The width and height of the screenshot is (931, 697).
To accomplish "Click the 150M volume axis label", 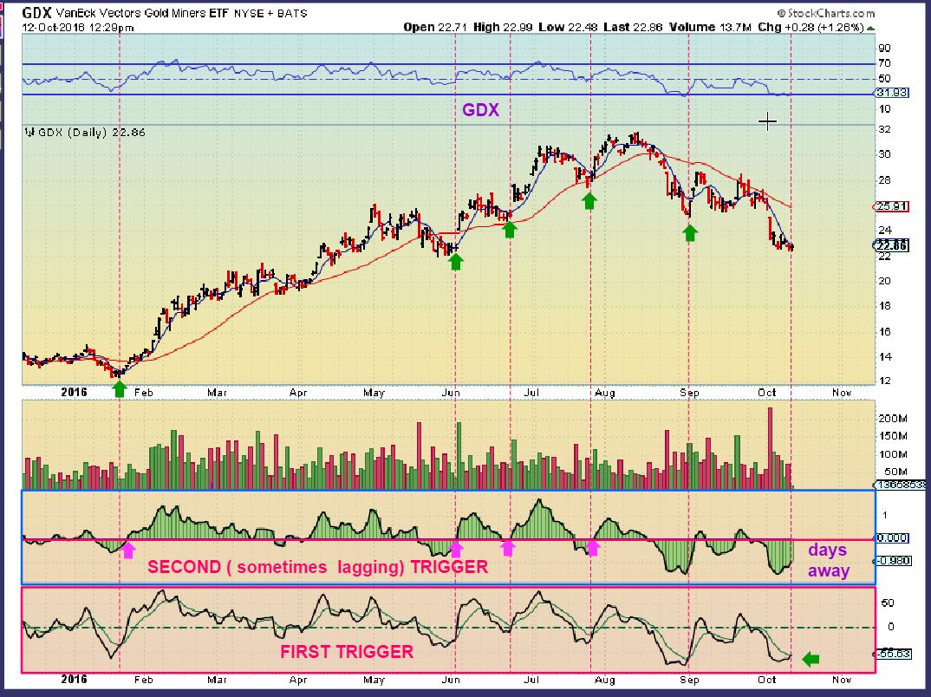I will point(892,436).
